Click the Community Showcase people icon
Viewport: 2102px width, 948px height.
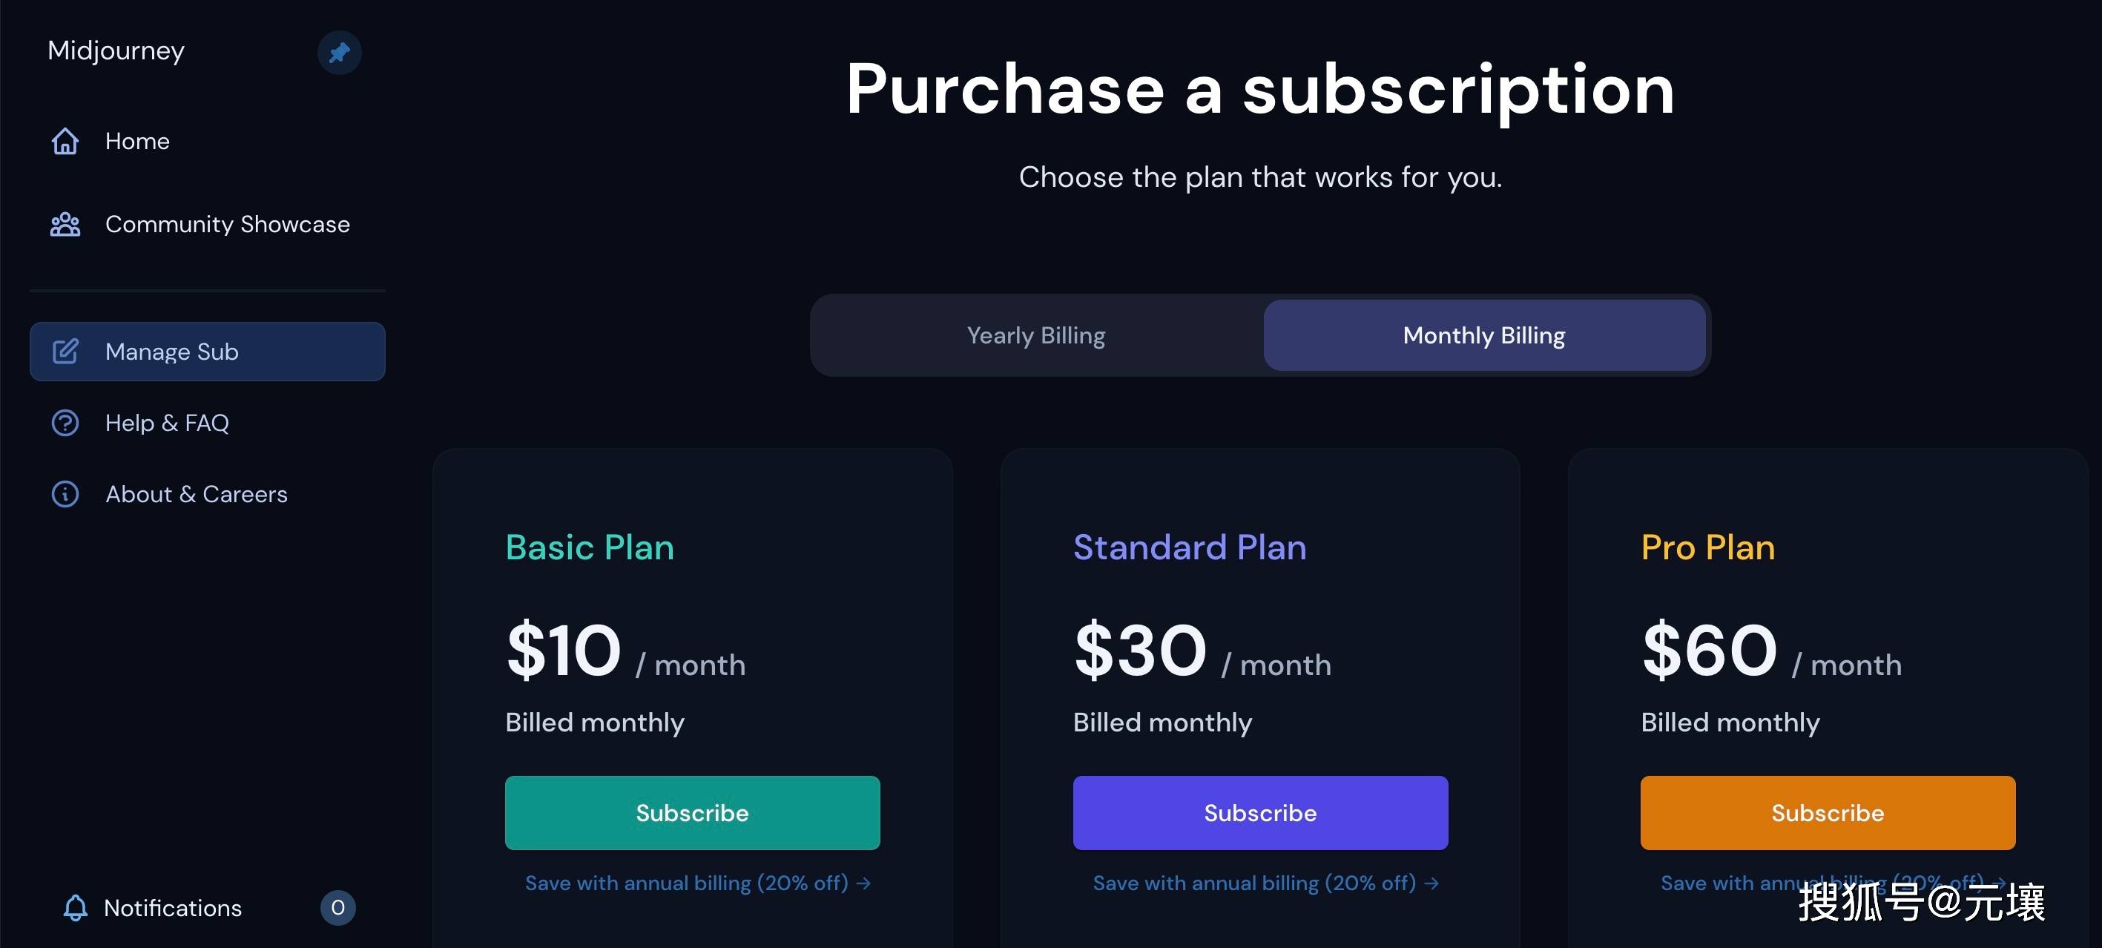65,224
